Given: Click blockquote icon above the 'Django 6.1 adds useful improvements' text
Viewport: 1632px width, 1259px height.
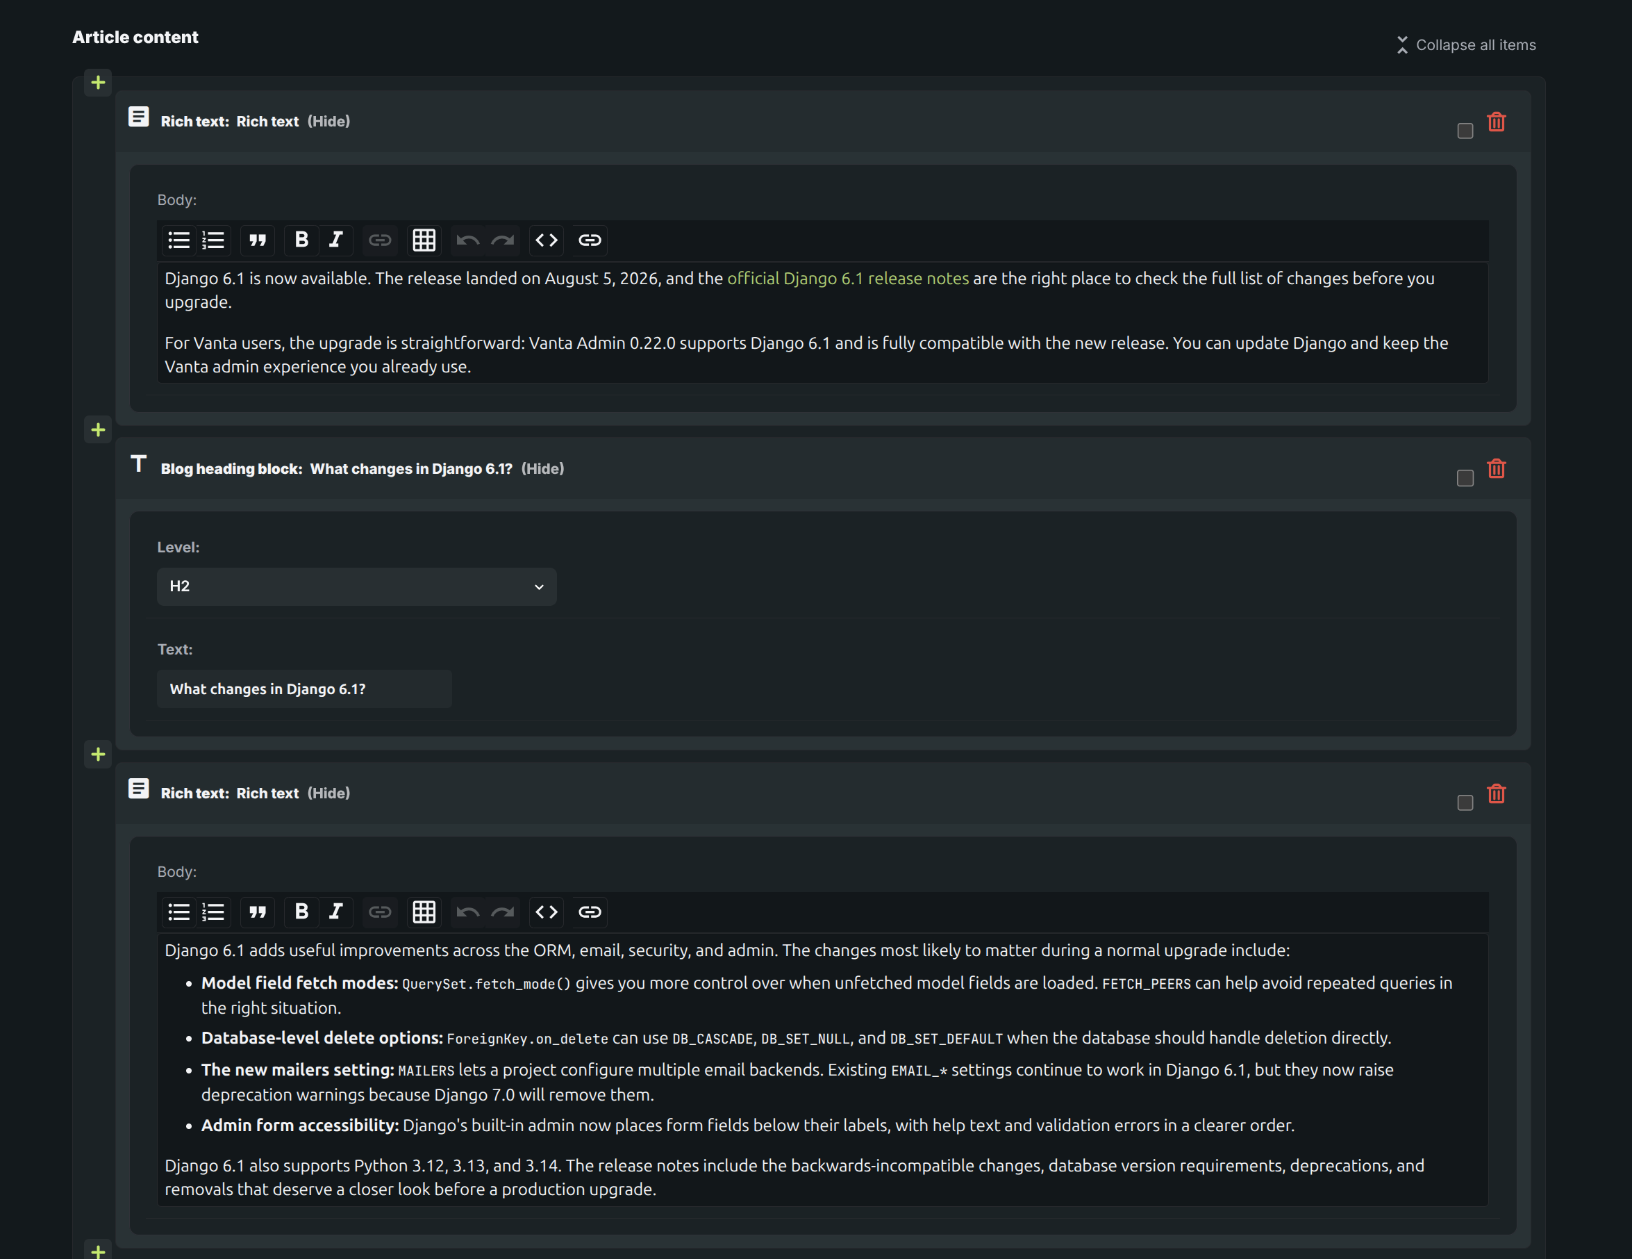Looking at the screenshot, I should pyautogui.click(x=258, y=912).
